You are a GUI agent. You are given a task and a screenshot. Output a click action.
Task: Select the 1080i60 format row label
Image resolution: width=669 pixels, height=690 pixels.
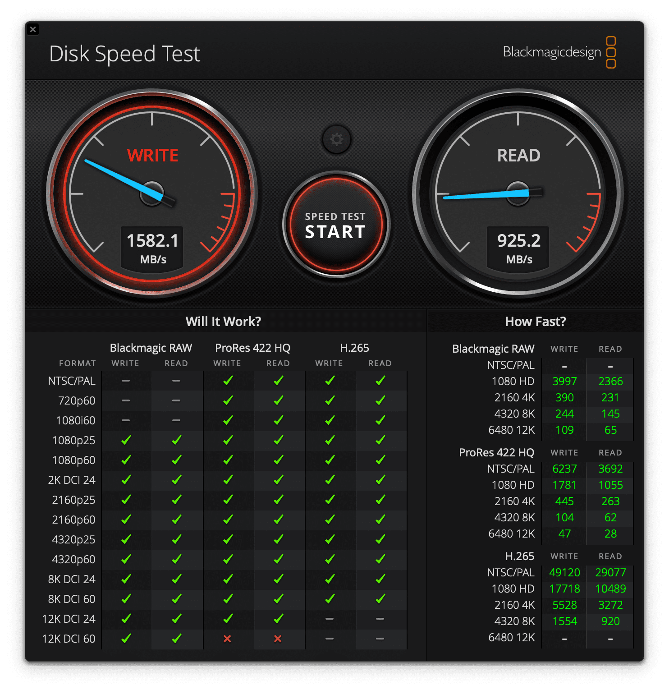[76, 420]
